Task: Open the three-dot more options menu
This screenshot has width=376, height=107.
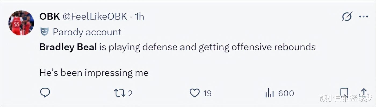Action: (x=363, y=17)
